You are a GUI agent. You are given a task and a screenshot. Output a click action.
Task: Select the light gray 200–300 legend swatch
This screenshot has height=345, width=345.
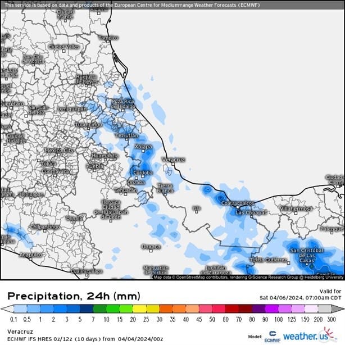tap(325, 309)
